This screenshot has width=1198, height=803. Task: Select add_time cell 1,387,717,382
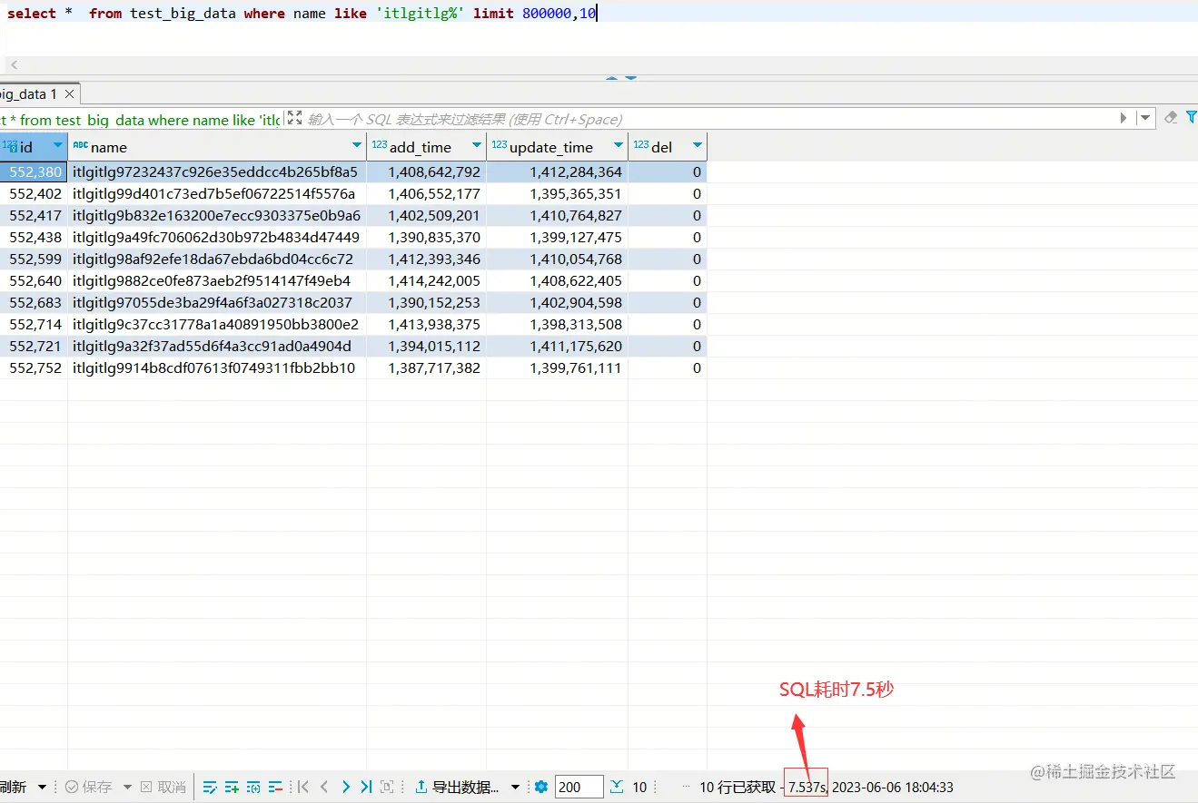pos(426,367)
